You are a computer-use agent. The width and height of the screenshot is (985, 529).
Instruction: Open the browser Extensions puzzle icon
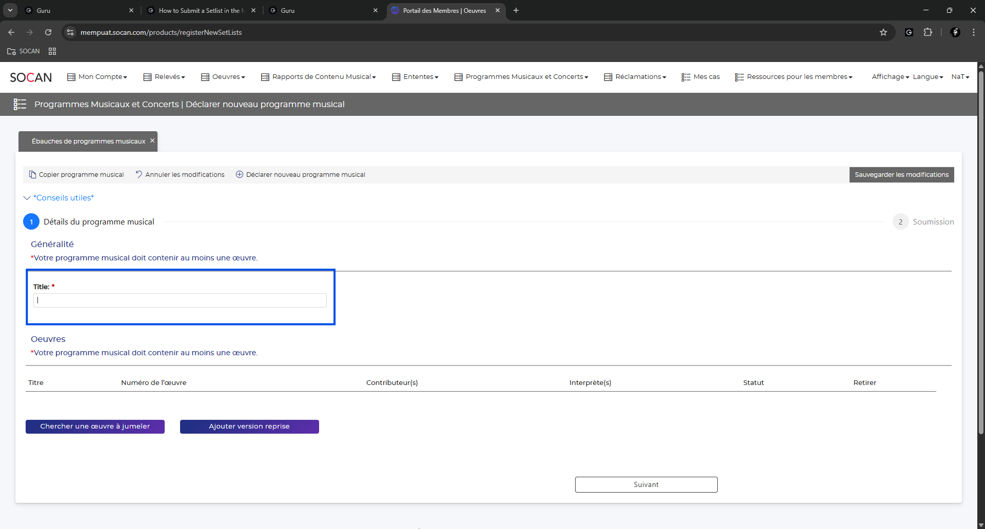928,32
